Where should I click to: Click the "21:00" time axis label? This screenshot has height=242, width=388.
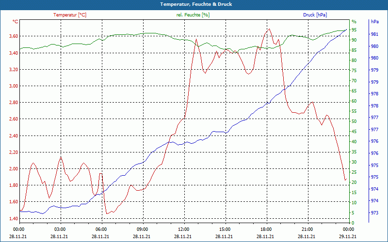point(307,229)
